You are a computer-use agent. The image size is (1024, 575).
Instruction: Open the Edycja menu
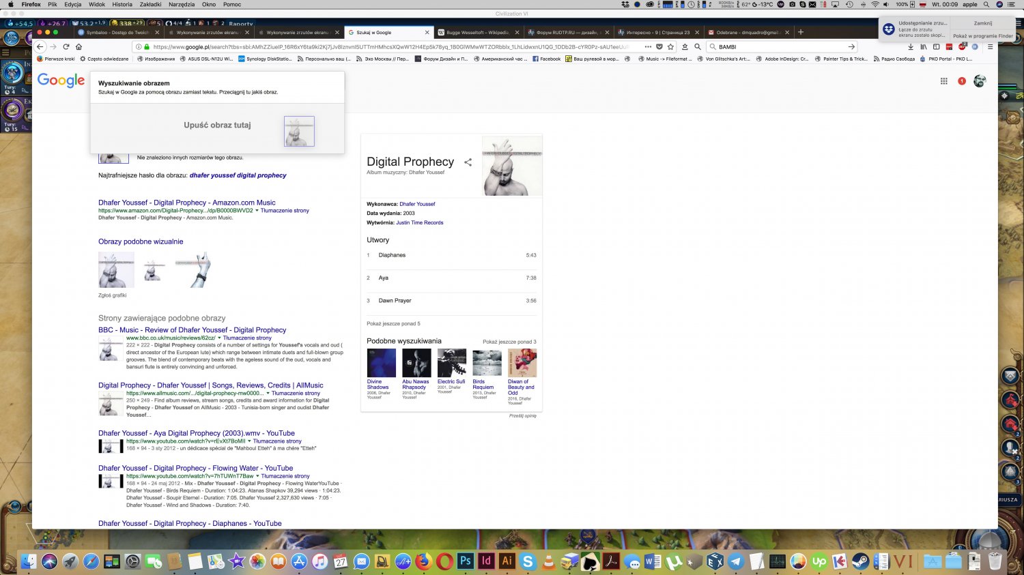click(73, 4)
